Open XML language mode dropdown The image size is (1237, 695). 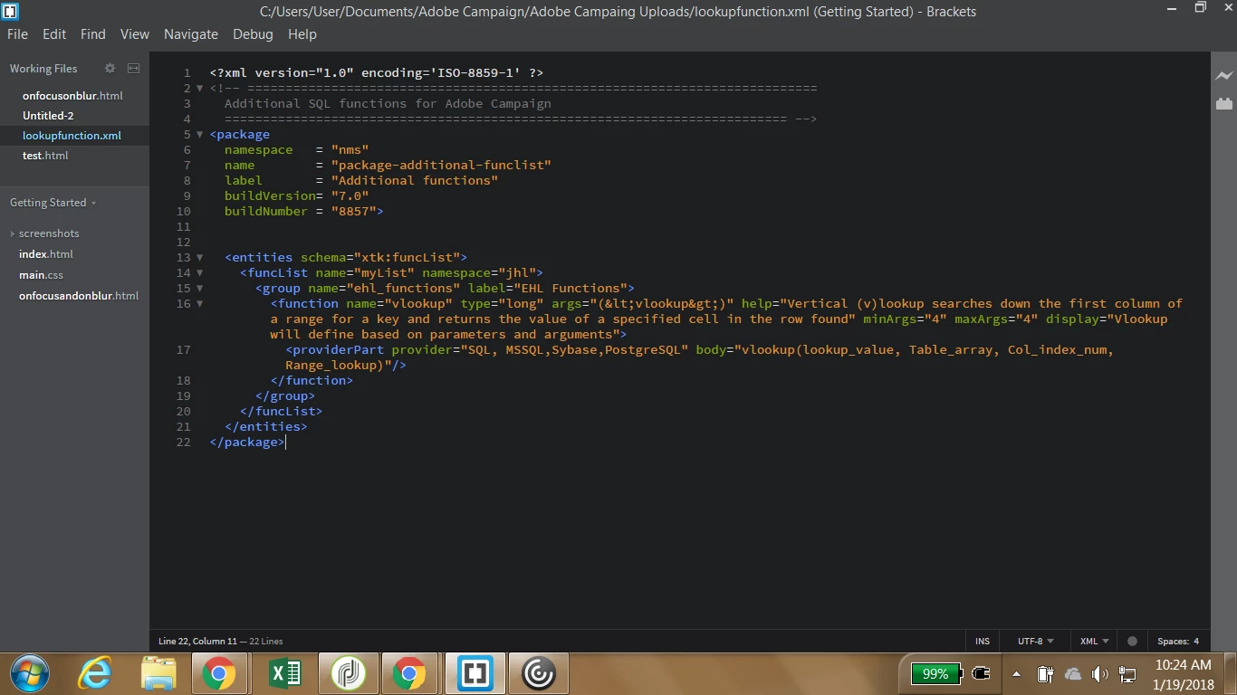[1094, 642]
